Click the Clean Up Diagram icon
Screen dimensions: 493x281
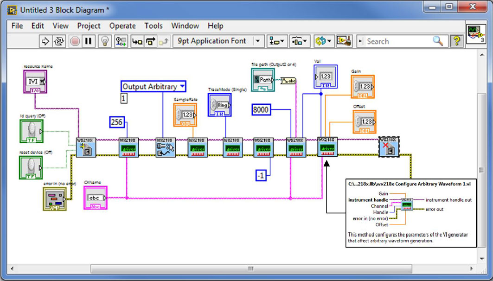click(x=344, y=41)
